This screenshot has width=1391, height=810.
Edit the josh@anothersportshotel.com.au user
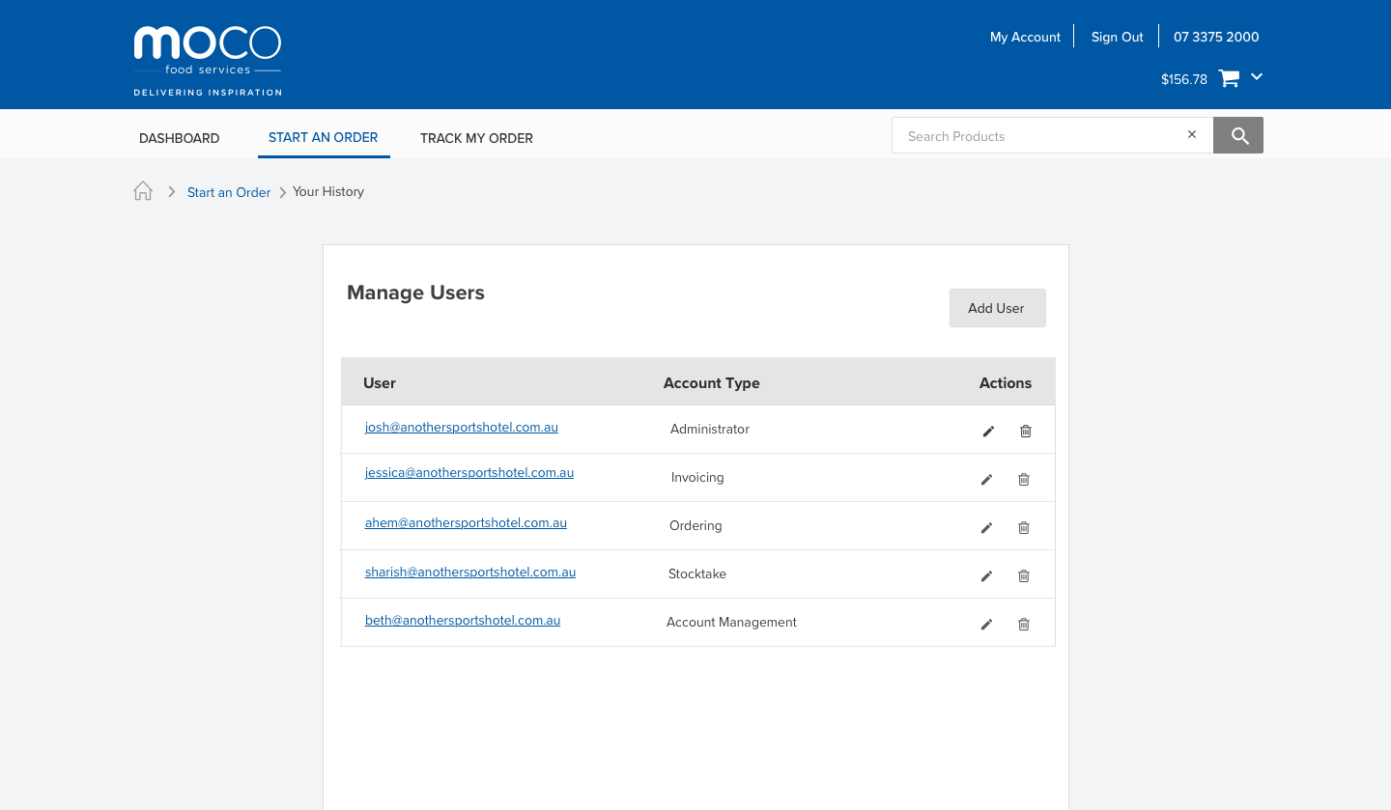click(987, 431)
